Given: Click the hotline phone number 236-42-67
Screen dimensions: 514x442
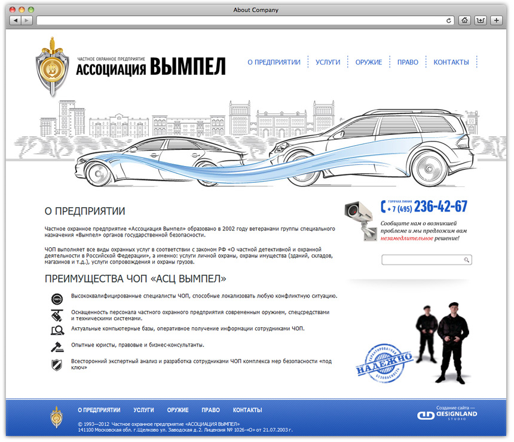Looking at the screenshot, I should coord(440,207).
